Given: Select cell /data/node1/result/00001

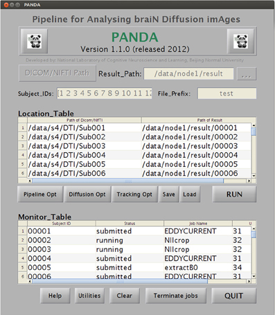Looking at the screenshot, I should coord(197,128).
